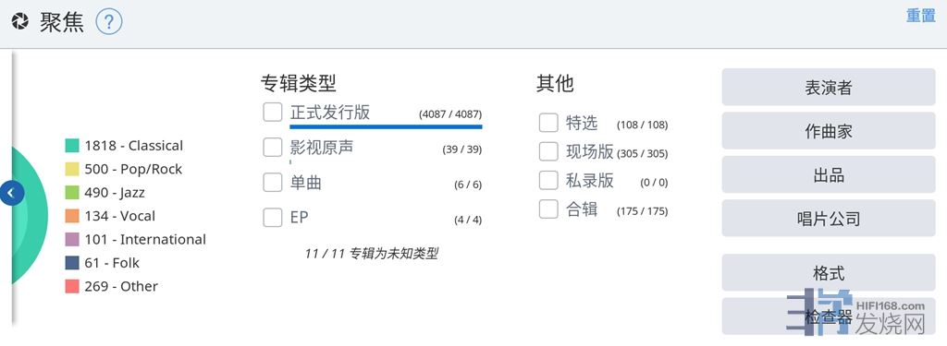Screen dimensions: 947x346
Task: Open the help question mark icon
Action: (109, 23)
